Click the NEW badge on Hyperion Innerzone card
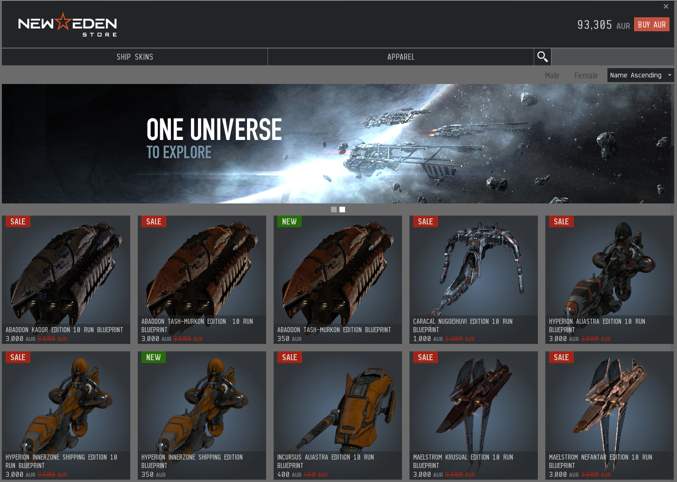The image size is (677, 482). tap(154, 357)
